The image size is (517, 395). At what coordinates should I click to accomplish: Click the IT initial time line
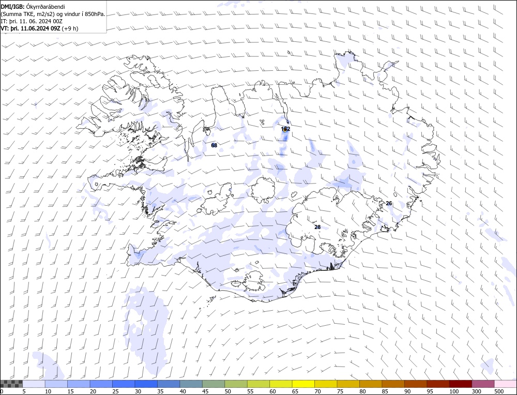[32, 21]
